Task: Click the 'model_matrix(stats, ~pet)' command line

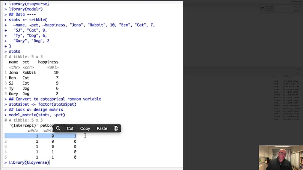Action: (x=37, y=115)
